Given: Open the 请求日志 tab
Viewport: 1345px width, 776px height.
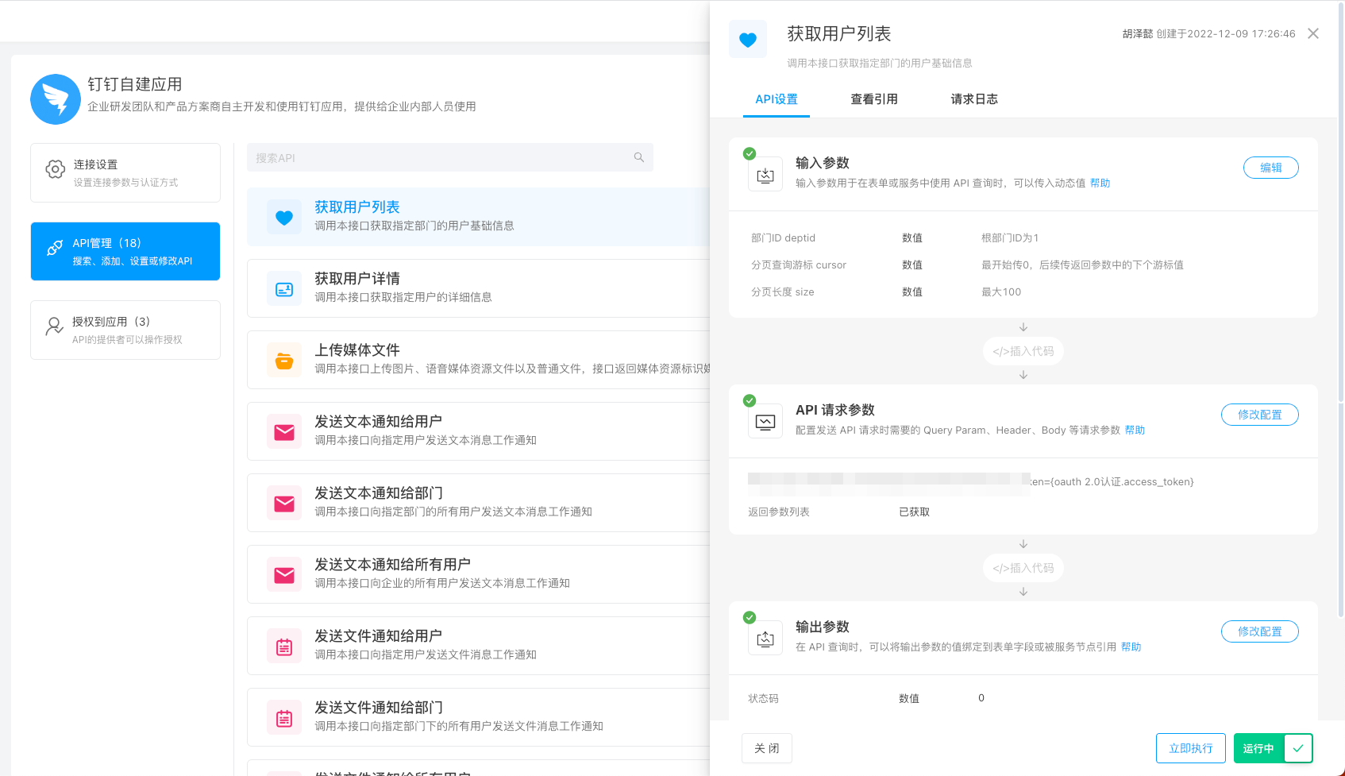Looking at the screenshot, I should click(x=974, y=98).
